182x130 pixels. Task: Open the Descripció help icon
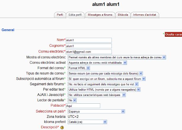click(x=62, y=127)
